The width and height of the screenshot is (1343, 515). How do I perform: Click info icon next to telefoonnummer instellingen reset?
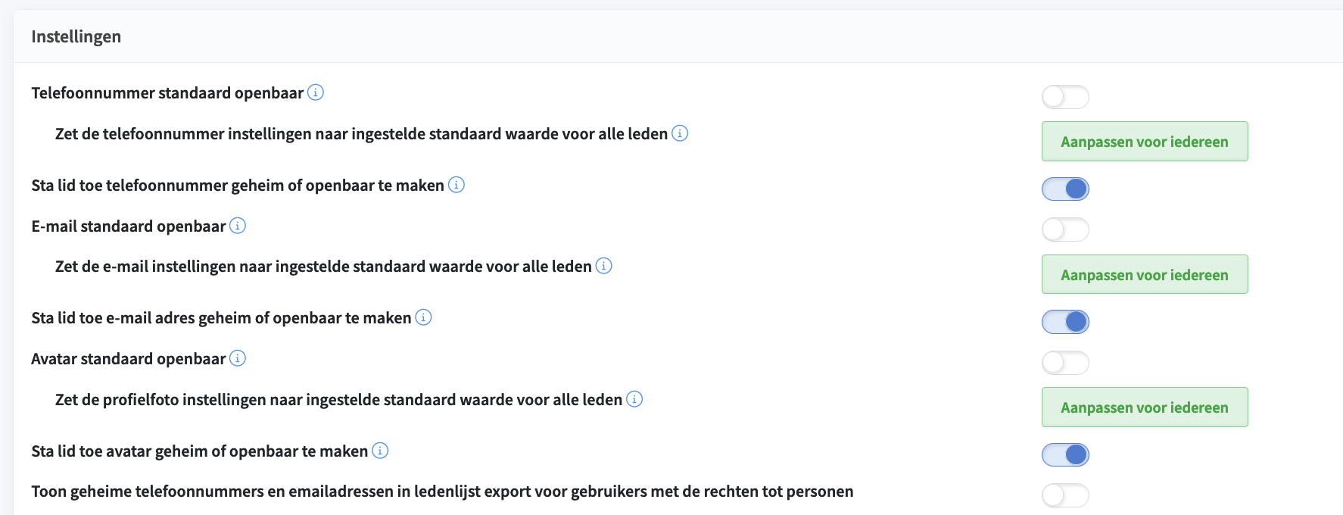click(680, 133)
